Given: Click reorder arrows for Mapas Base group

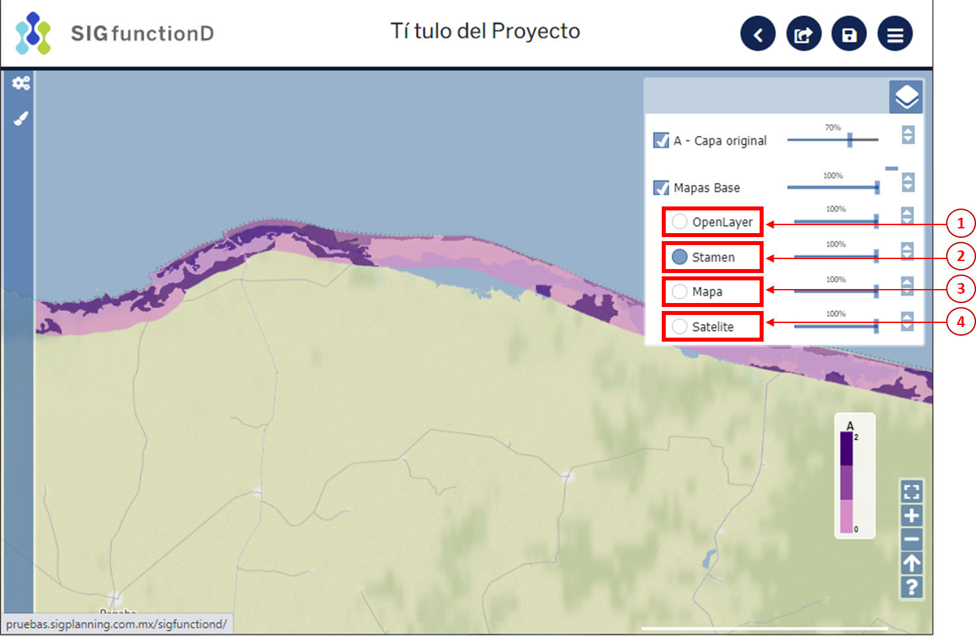Looking at the screenshot, I should (908, 182).
